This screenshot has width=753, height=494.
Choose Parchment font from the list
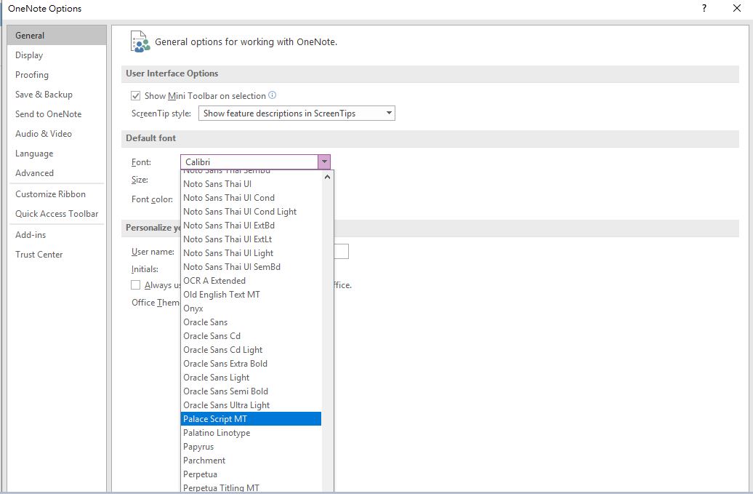[251, 461]
